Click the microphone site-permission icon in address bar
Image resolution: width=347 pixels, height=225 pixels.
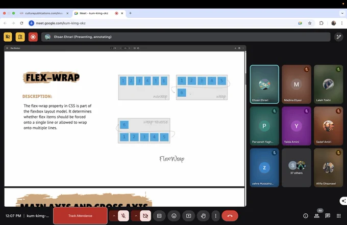point(32,23)
